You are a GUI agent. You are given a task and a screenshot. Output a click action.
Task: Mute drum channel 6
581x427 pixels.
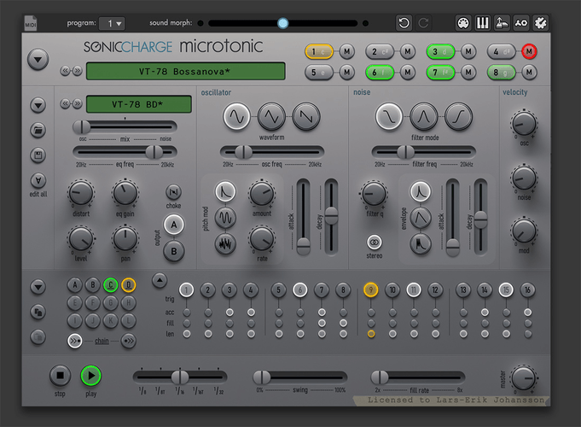pyautogui.click(x=408, y=72)
